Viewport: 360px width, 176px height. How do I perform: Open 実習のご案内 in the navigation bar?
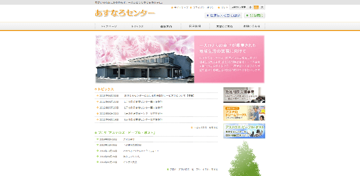(224, 26)
